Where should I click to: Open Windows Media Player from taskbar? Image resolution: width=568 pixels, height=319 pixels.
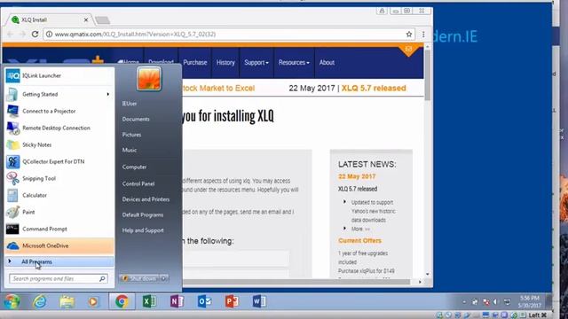click(93, 301)
